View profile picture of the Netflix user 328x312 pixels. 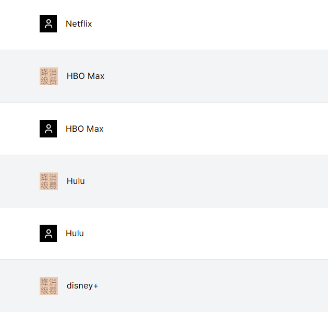click(48, 24)
